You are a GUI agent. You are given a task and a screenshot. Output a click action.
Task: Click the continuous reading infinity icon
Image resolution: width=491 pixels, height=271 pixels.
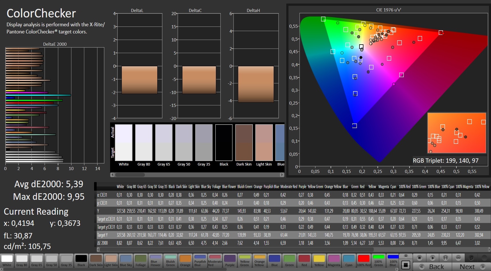(x=458, y=258)
